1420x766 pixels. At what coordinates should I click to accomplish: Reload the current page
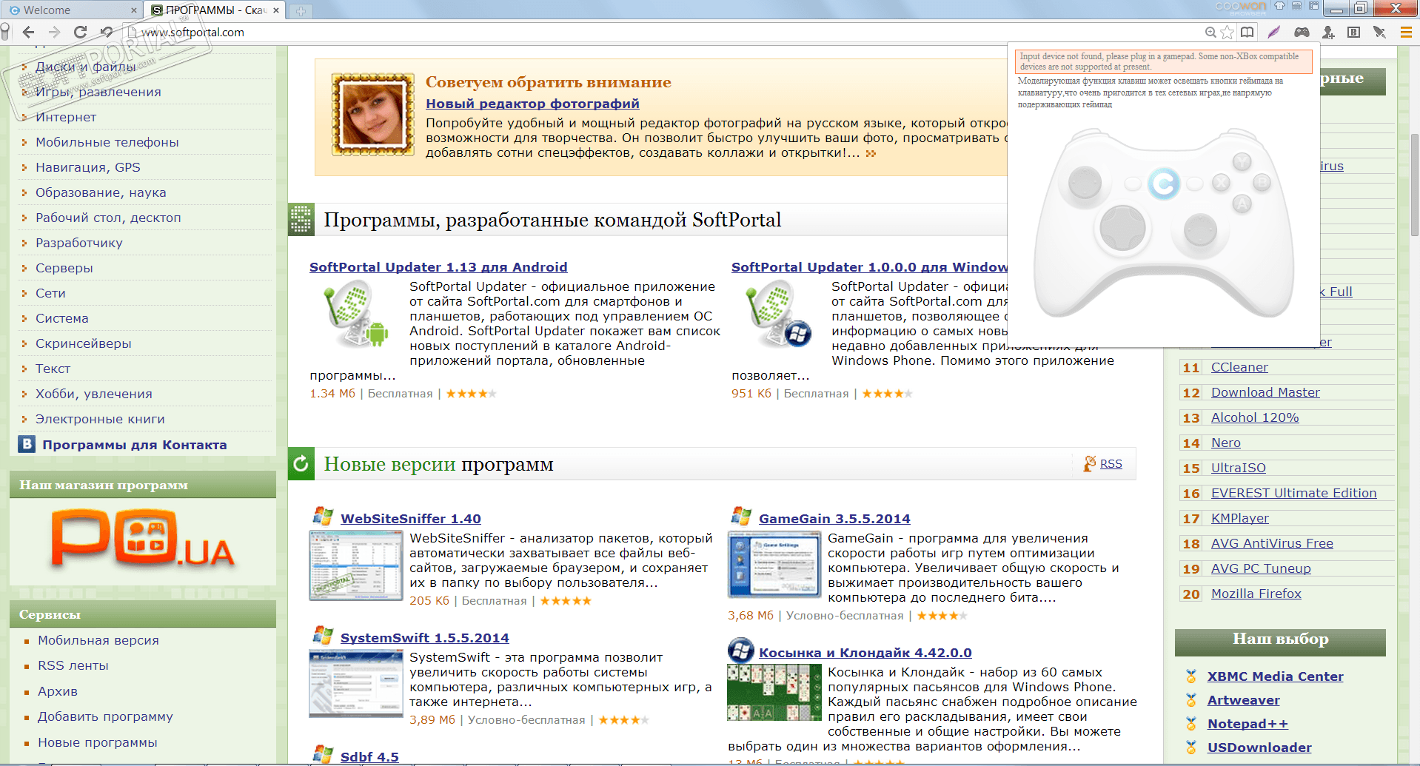pos(81,32)
